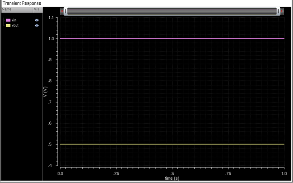Click the .75 x-axis tick label
The height and width of the screenshot is (183, 293).
pyautogui.click(x=228, y=174)
